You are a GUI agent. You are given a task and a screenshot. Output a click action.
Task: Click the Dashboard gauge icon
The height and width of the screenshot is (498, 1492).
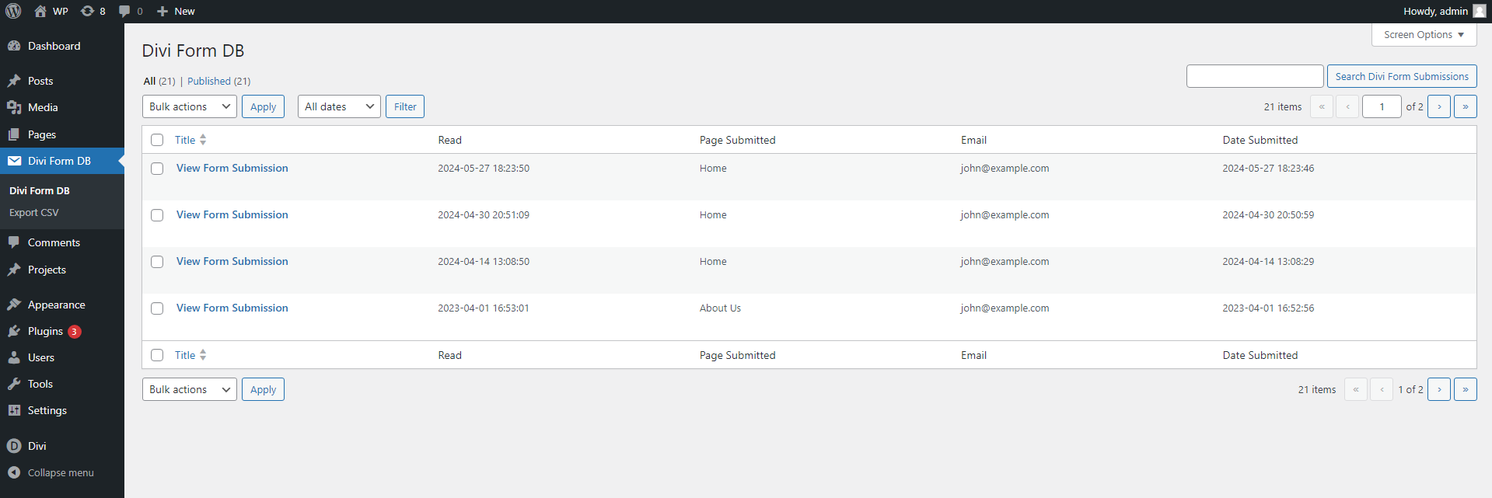coord(14,46)
